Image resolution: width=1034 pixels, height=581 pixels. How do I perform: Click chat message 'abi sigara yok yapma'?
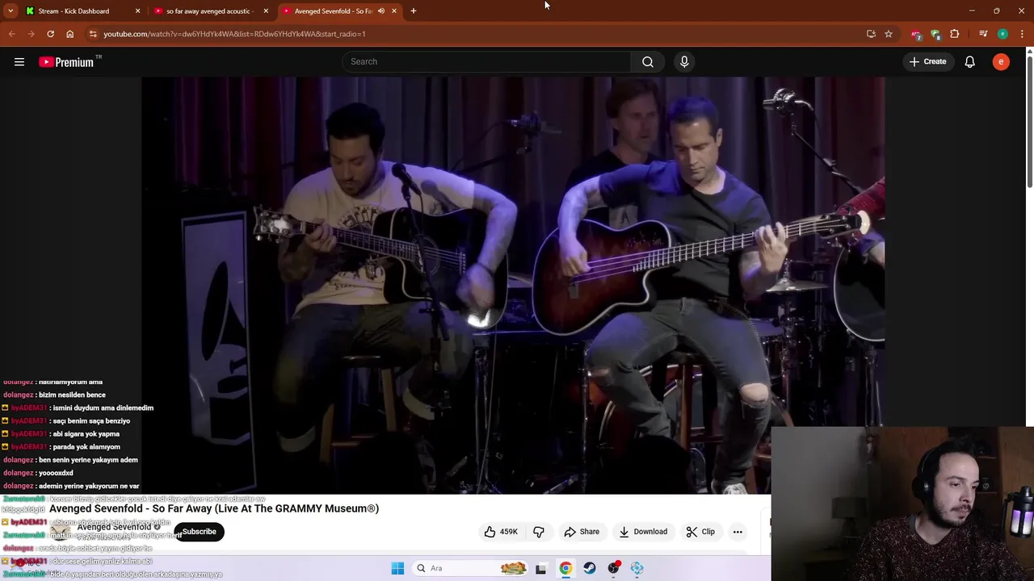86,433
